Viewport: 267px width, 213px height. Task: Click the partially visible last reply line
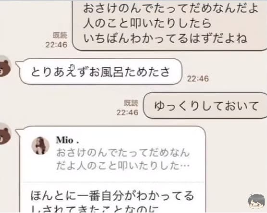pos(95,209)
